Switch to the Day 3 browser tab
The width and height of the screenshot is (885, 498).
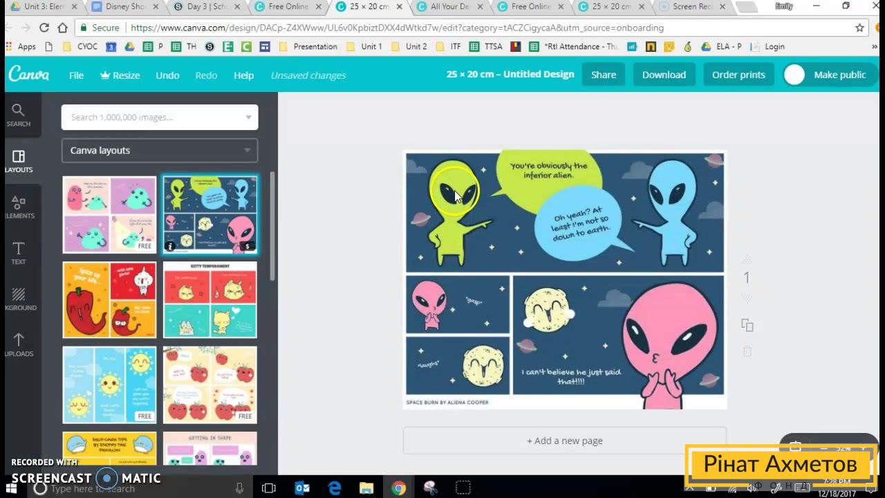pyautogui.click(x=207, y=7)
